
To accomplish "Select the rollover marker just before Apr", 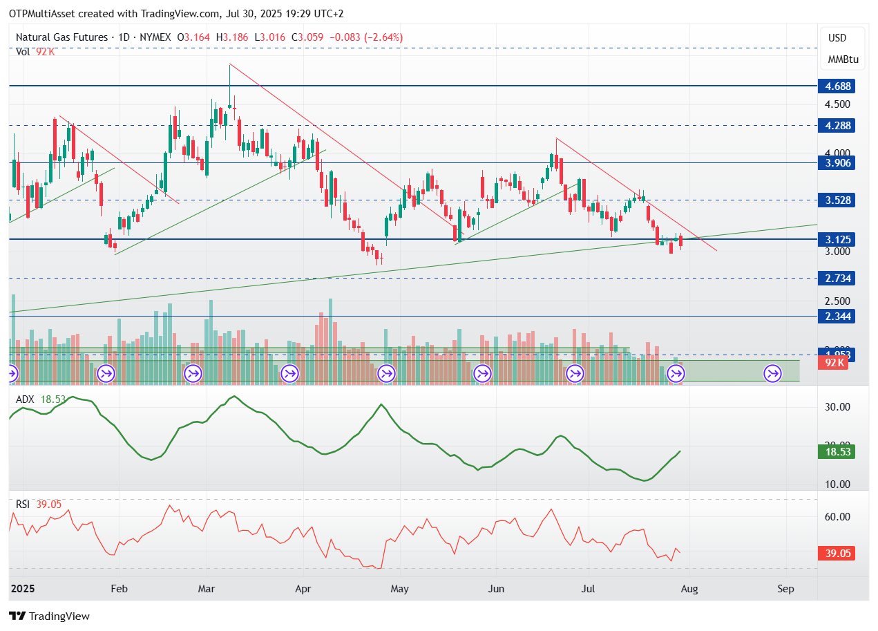I will 289,374.
